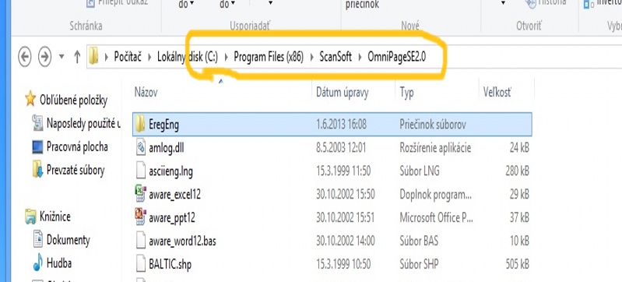Select asciieng.lng file name
622x282 pixels.
pyautogui.click(x=171, y=171)
